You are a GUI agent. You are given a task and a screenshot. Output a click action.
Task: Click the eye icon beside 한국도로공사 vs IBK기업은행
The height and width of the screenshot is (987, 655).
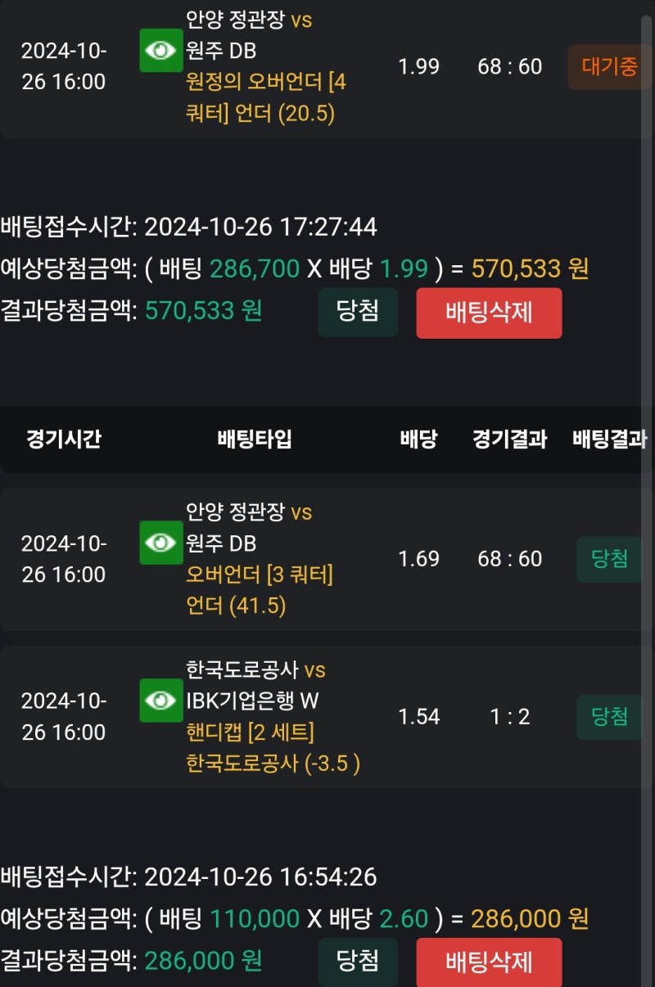(x=160, y=701)
